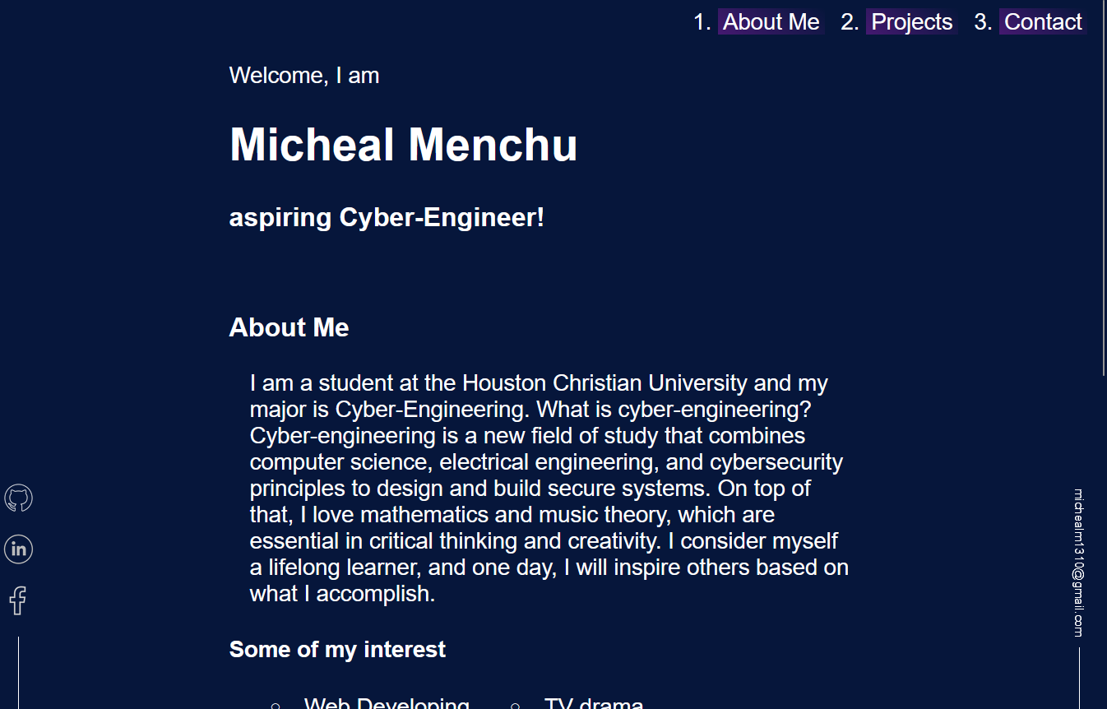
Task: Click the vertical Gmail address link
Action: (x=1078, y=563)
